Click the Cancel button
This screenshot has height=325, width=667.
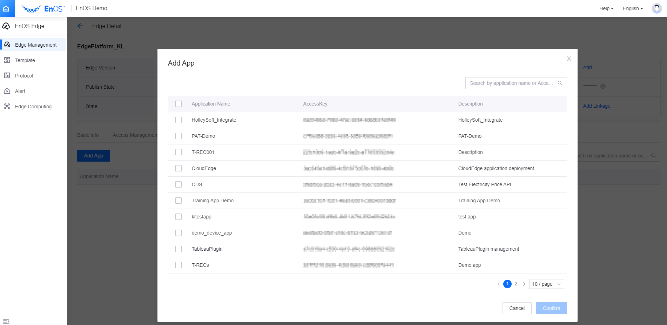pos(517,308)
